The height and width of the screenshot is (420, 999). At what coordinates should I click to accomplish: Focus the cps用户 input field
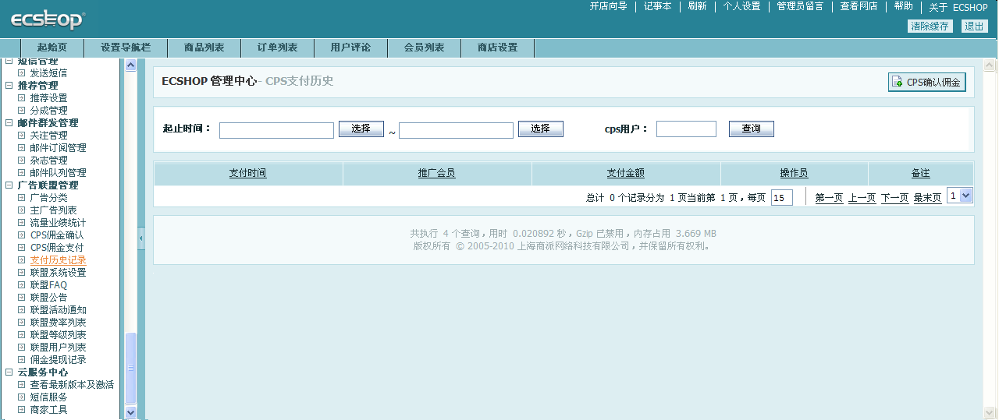tap(686, 129)
